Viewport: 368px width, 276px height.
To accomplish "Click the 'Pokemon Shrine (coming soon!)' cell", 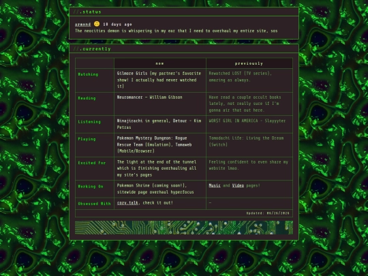I will (160, 189).
